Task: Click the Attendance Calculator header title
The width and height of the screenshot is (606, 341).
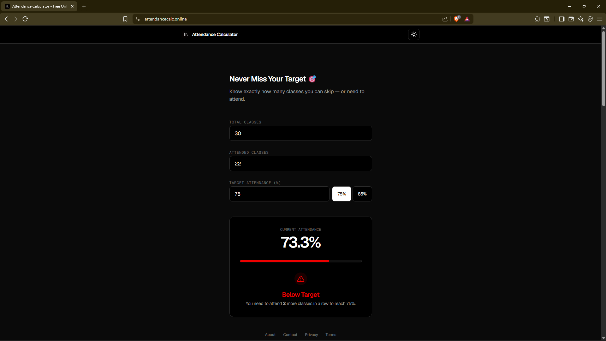Action: click(x=215, y=34)
